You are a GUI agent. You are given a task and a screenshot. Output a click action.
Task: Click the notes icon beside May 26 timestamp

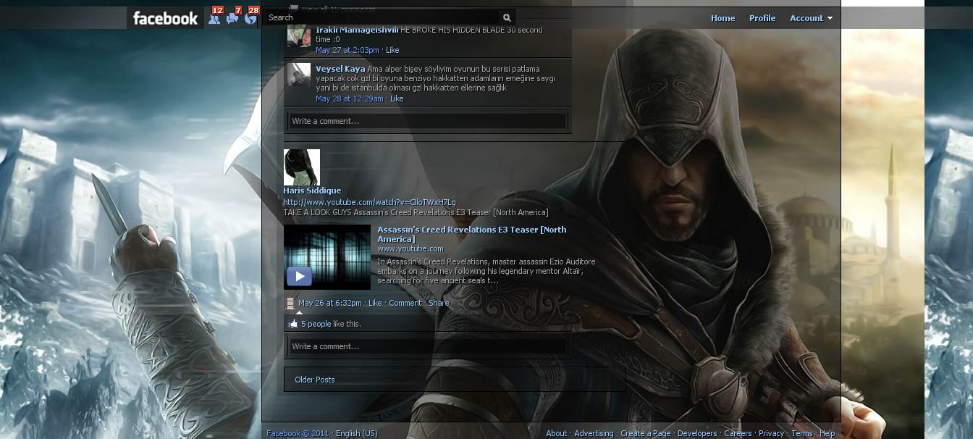pos(290,303)
